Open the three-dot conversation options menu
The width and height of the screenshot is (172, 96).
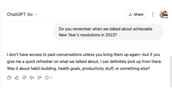[x=153, y=14]
